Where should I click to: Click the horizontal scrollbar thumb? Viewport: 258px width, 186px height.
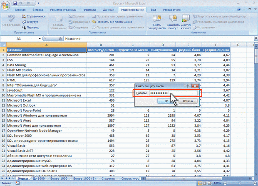[184, 178]
